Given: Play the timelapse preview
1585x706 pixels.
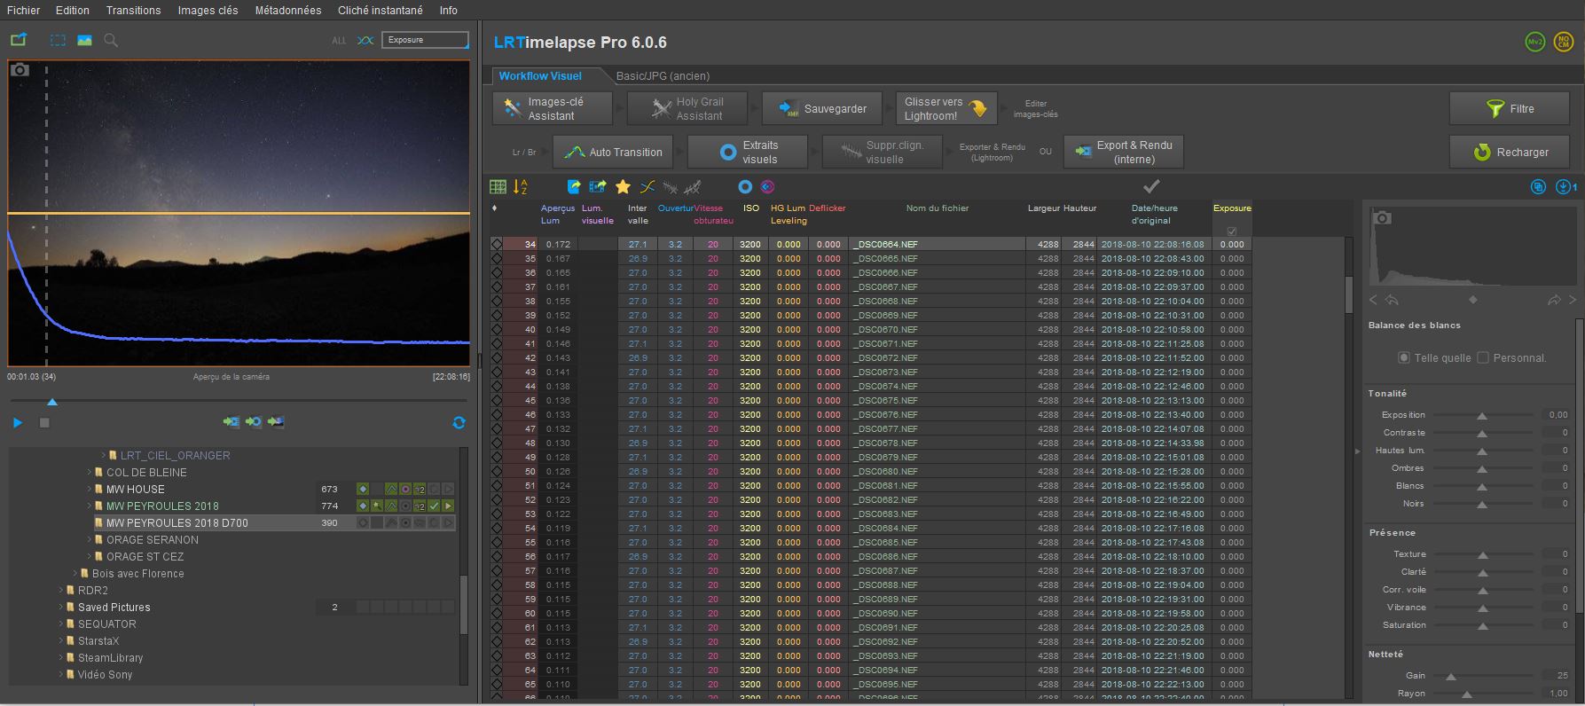Looking at the screenshot, I should pyautogui.click(x=18, y=423).
